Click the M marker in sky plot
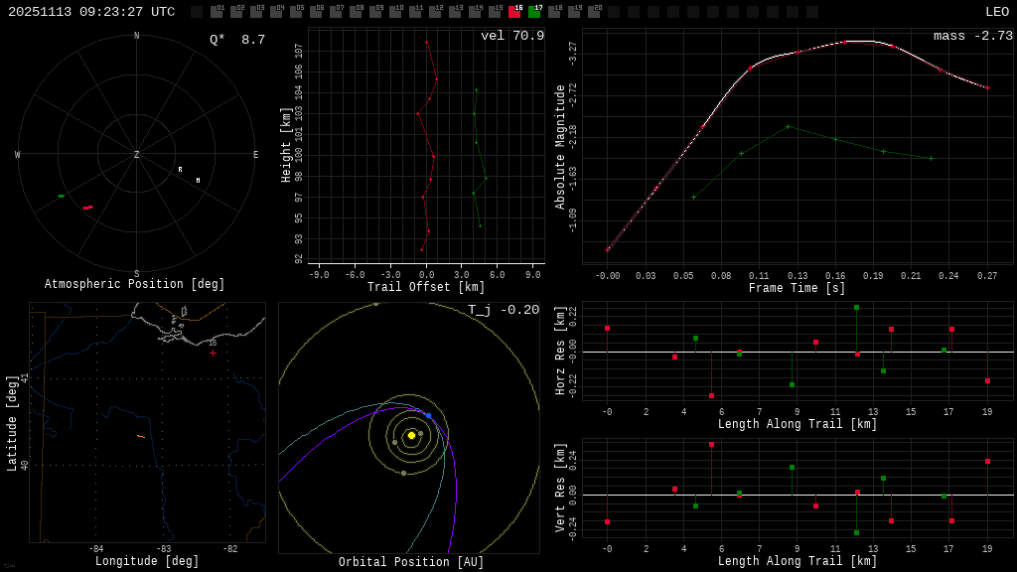 (x=198, y=181)
